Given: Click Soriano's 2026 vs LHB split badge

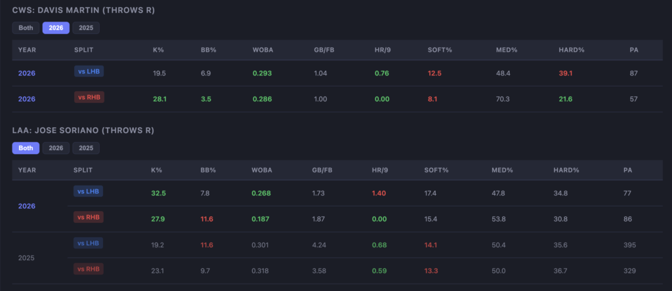Looking at the screenshot, I should coord(89,191).
